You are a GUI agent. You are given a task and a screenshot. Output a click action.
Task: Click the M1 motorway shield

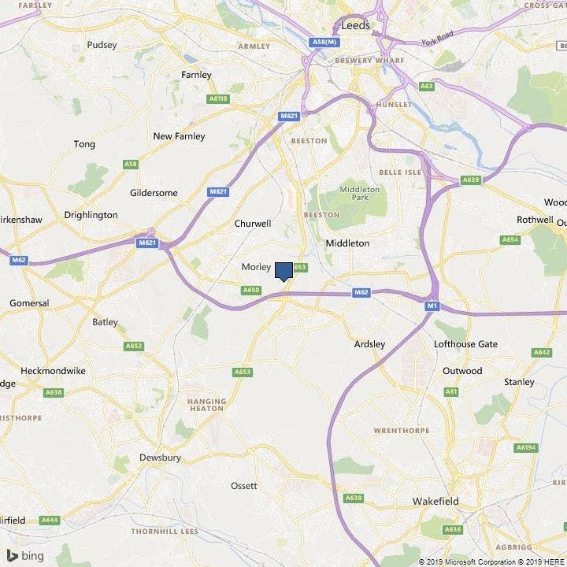[x=432, y=306]
